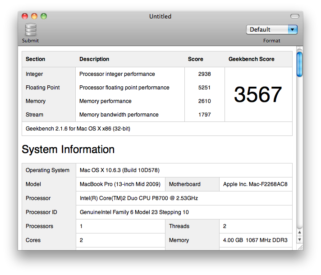Click the toolbar toggle pill button
Viewport: 321px width, 275px height.
[295, 16]
